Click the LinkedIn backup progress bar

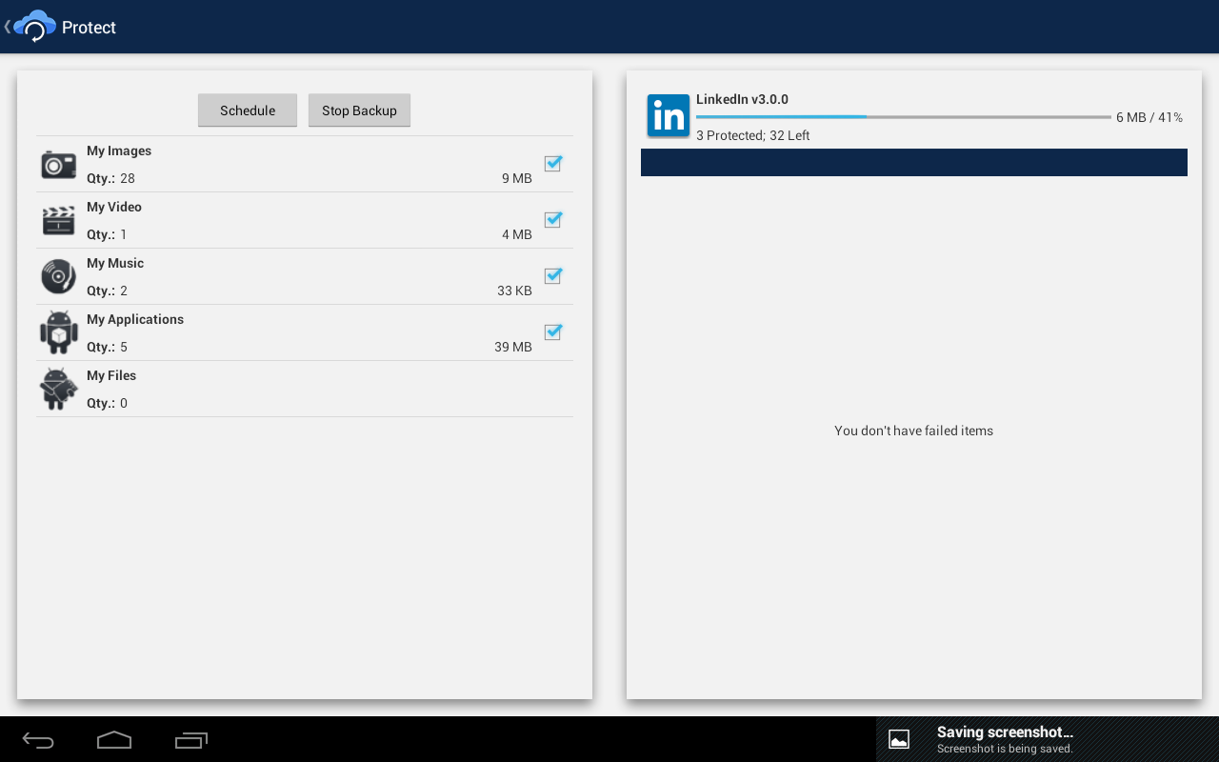point(904,117)
